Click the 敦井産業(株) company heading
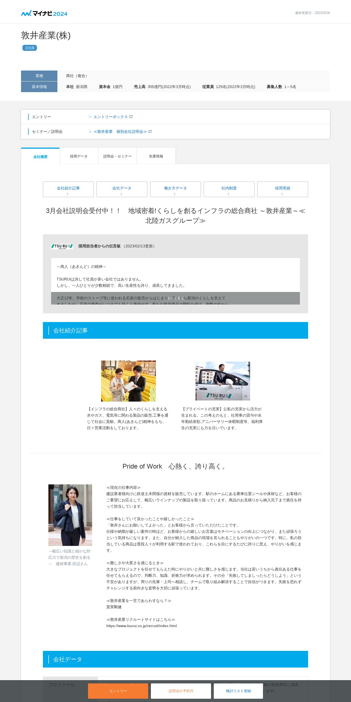 coord(46,36)
